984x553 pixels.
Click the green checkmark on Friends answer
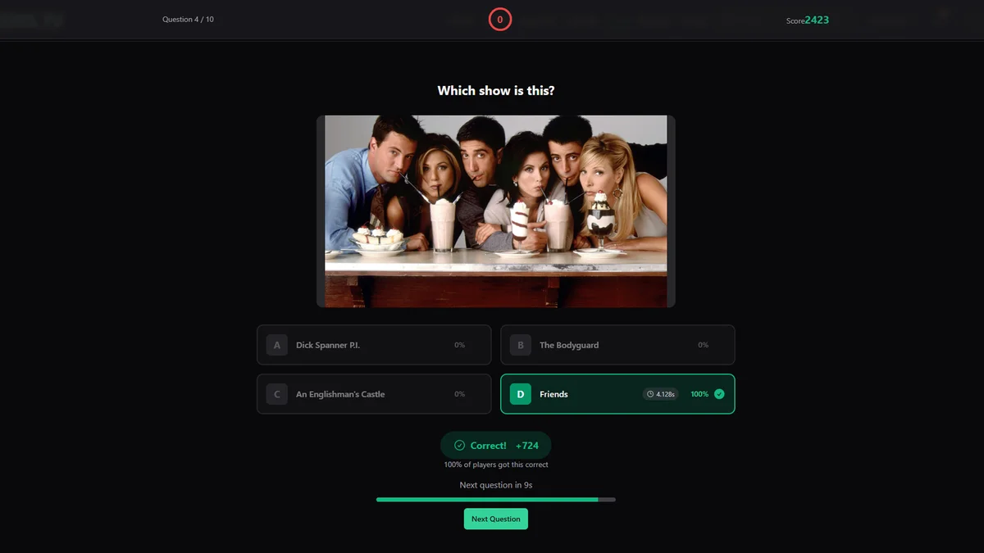click(x=719, y=394)
